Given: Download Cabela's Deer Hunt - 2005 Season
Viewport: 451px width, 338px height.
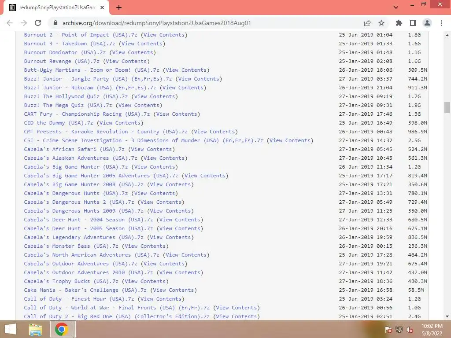Looking at the screenshot, I should [x=88, y=228].
